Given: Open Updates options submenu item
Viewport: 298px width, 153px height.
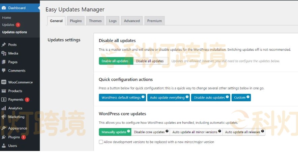Looking at the screenshot, I should (x=14, y=32).
